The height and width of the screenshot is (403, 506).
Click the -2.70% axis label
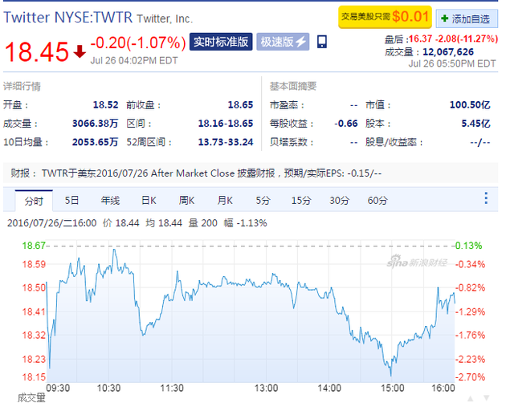pyautogui.click(x=470, y=377)
